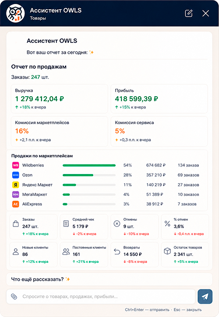Click the МегаМаркет MM logo icon
This screenshot has height=317, width=219.
click(x=16, y=194)
